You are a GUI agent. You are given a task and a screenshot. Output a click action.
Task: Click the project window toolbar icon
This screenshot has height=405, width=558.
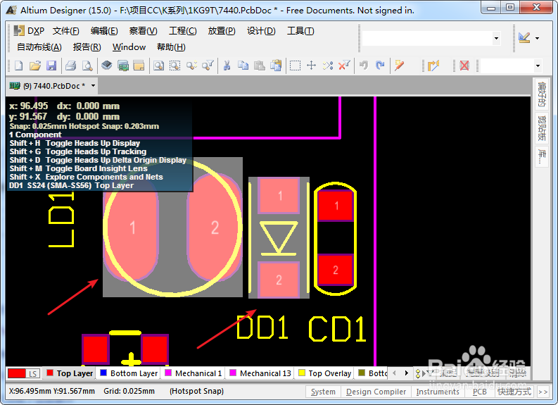(139, 66)
